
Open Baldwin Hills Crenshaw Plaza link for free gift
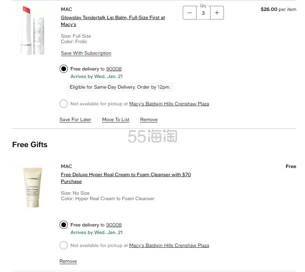(x=169, y=246)
